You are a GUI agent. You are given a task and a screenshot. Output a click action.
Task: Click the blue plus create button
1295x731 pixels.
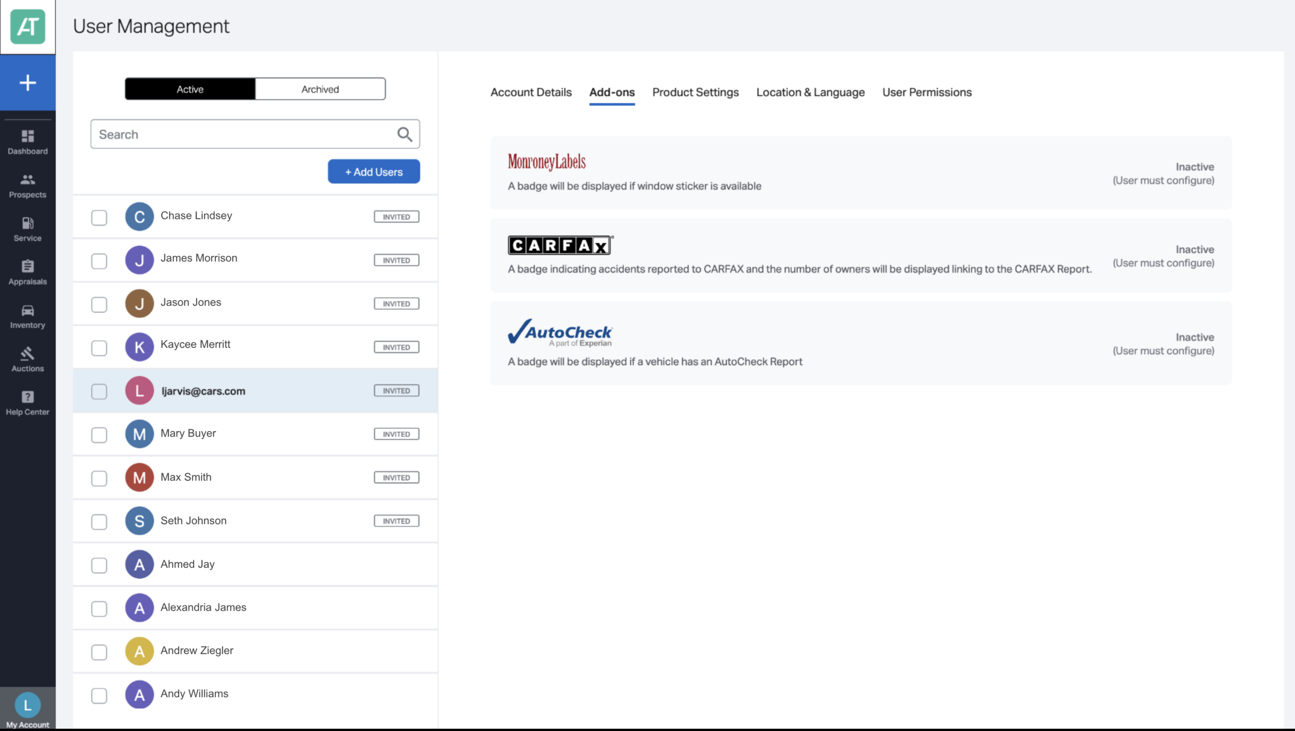28,82
